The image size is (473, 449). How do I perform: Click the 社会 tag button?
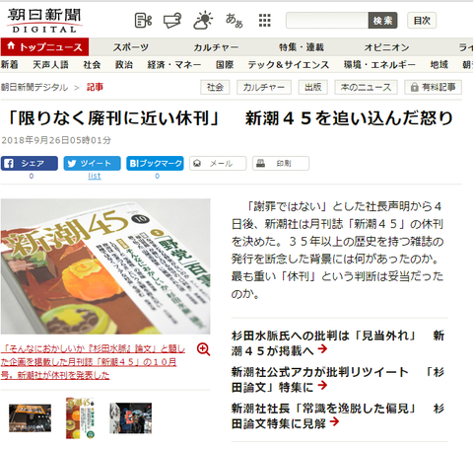215,87
